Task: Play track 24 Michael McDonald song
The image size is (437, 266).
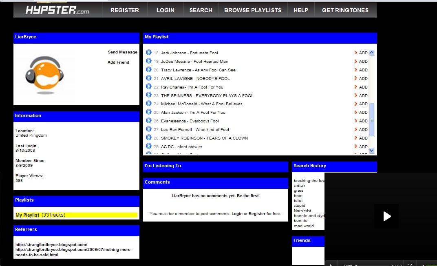Action: click(x=149, y=104)
